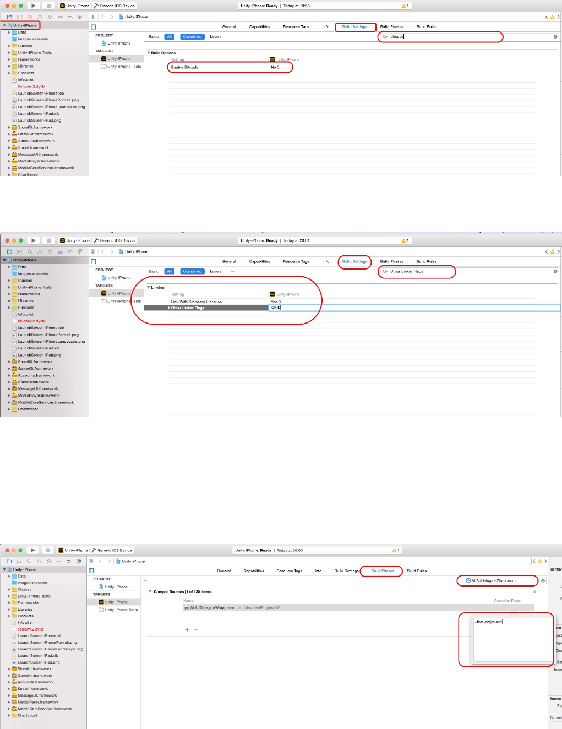This screenshot has width=562, height=729.
Task: Select Unity-iPhone Tests target in the bitcode window
Action: tap(121, 67)
